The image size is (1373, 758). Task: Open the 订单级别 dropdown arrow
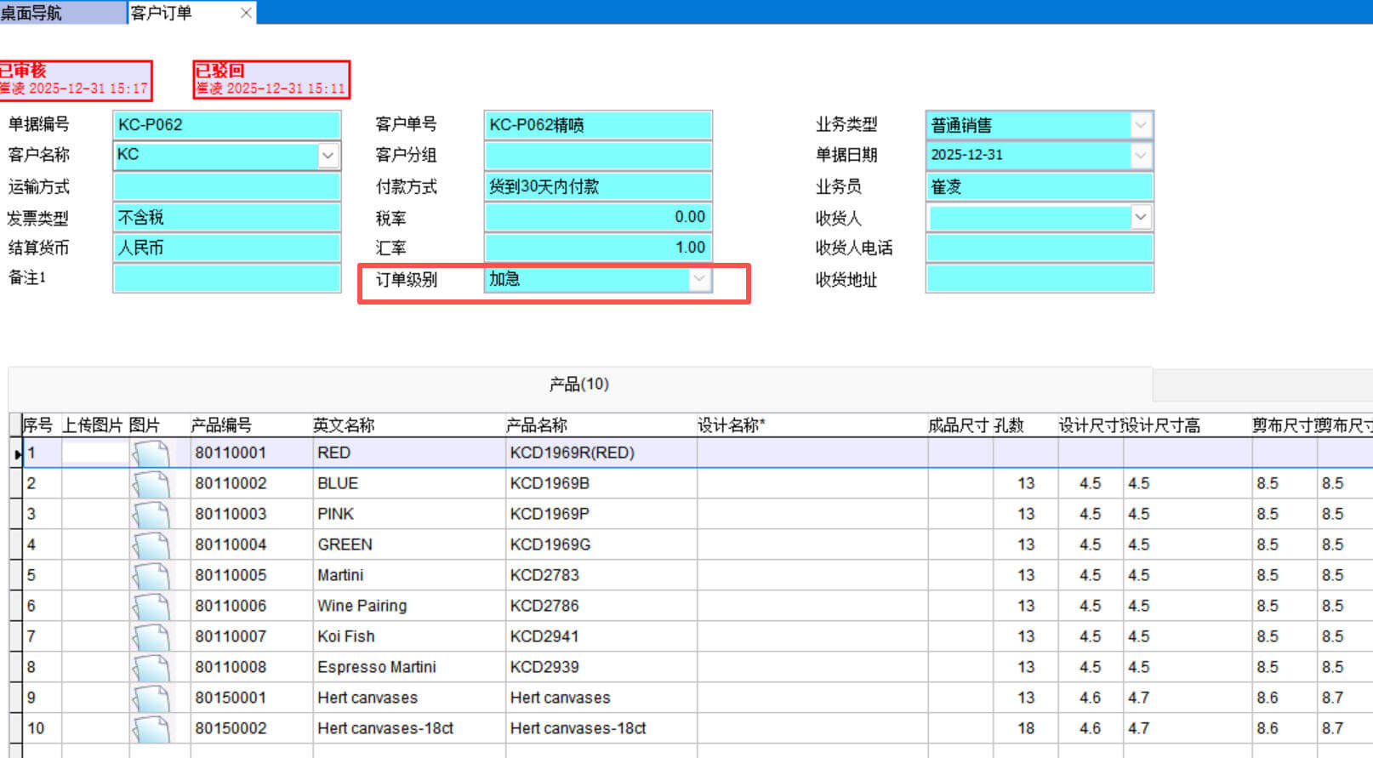[698, 279]
